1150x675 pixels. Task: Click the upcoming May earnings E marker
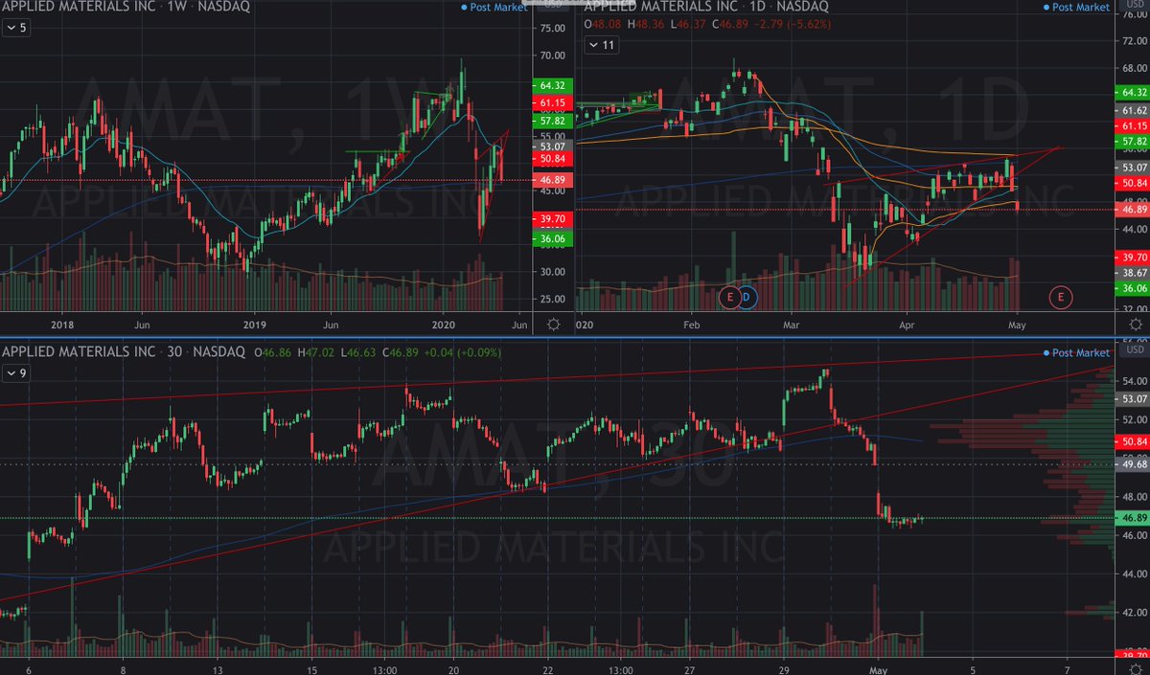tap(1061, 298)
